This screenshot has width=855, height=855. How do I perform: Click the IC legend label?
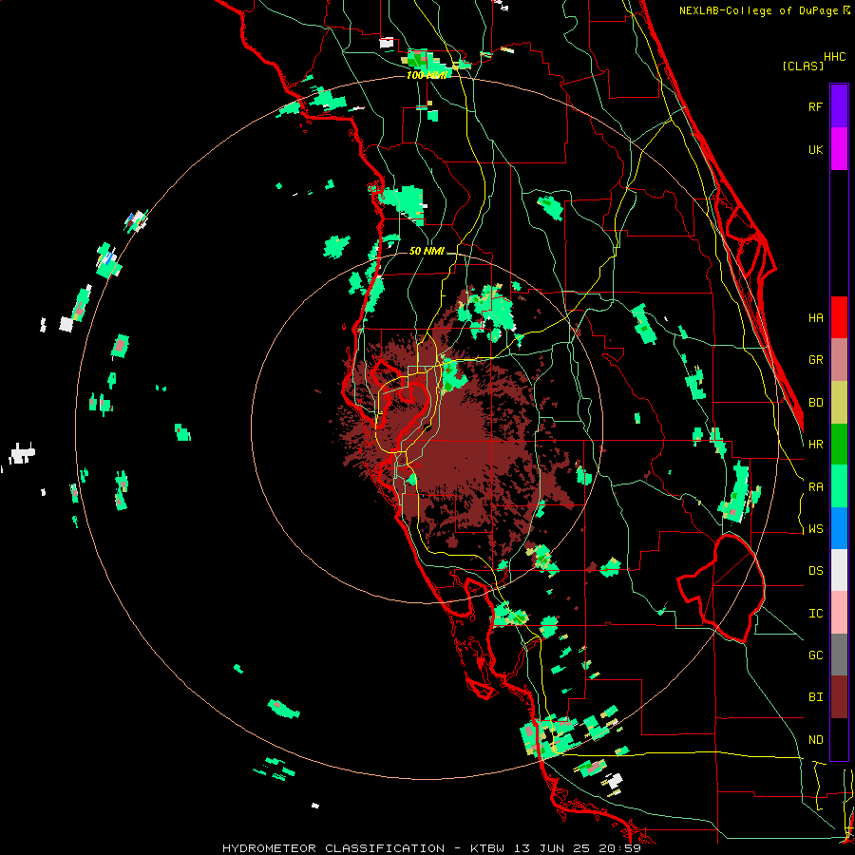click(x=815, y=614)
